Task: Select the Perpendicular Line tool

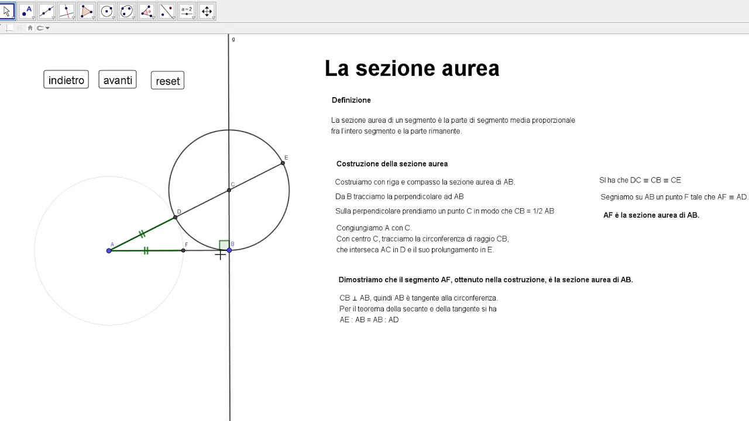Action: point(67,11)
